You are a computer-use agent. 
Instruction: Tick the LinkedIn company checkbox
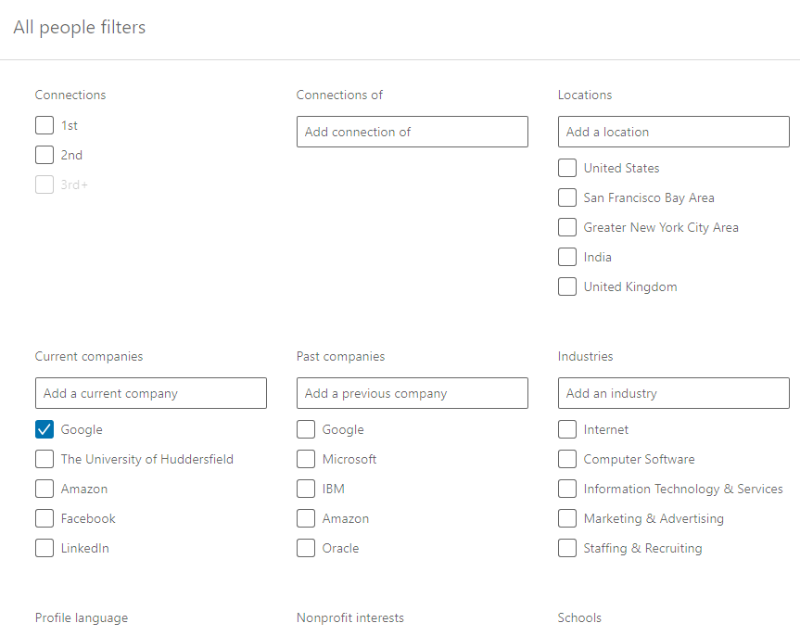click(44, 548)
